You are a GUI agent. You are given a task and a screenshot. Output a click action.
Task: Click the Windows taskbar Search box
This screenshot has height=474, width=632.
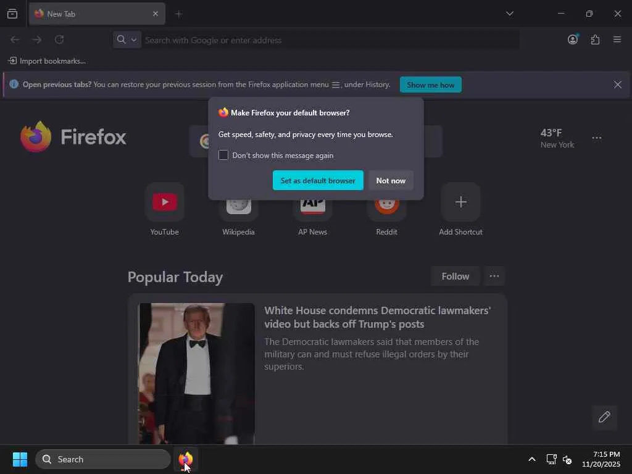click(x=103, y=459)
